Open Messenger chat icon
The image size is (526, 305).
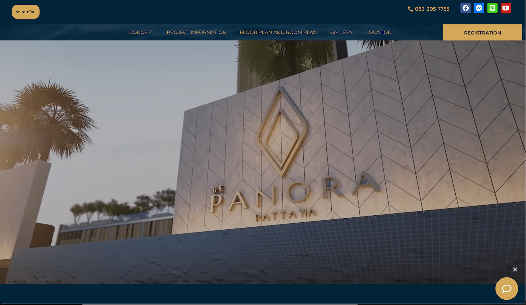click(479, 8)
